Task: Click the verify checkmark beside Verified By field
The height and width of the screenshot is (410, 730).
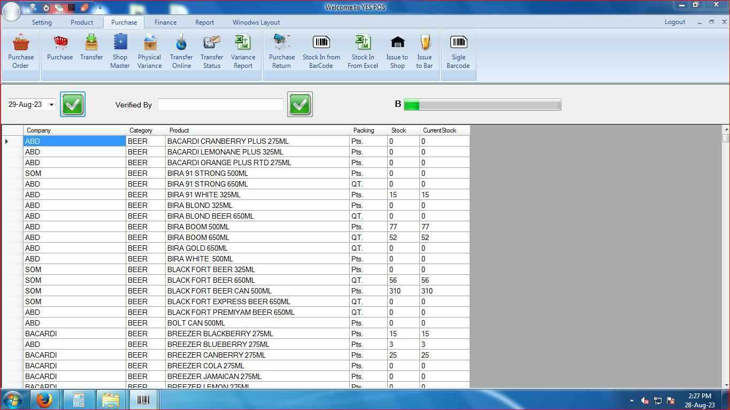Action: (299, 104)
